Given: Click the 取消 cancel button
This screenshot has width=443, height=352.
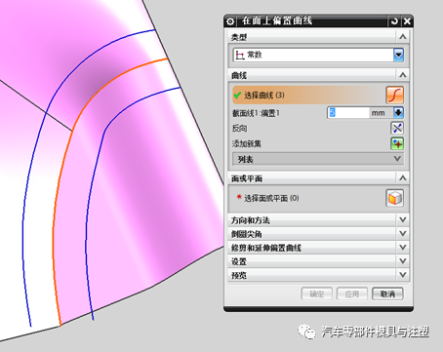Looking at the screenshot, I should coord(387,293).
